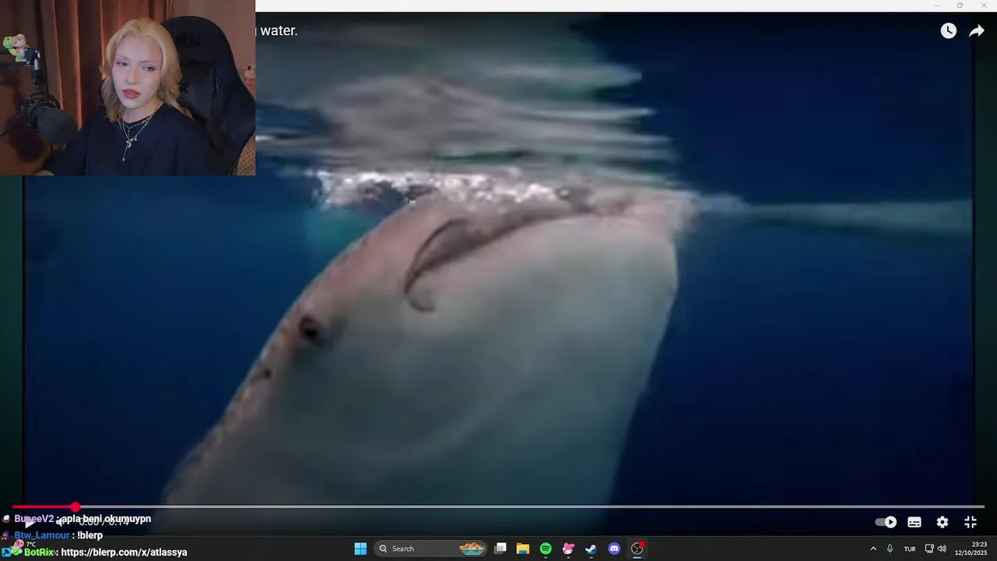The height and width of the screenshot is (561, 997).
Task: Click the video play button
Action: click(30, 523)
